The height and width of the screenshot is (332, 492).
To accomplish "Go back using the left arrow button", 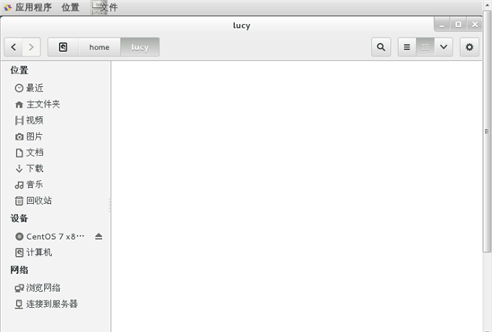I will (13, 47).
